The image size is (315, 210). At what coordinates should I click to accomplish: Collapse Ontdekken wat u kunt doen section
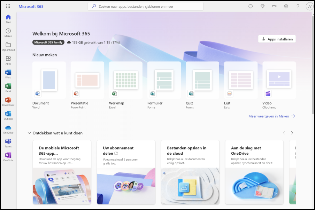pos(29,133)
